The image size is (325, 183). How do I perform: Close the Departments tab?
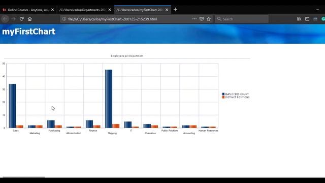(x=110, y=10)
